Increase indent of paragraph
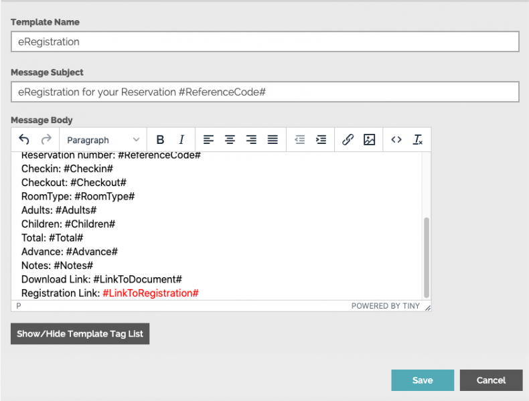This screenshot has width=529, height=401. pyautogui.click(x=321, y=140)
